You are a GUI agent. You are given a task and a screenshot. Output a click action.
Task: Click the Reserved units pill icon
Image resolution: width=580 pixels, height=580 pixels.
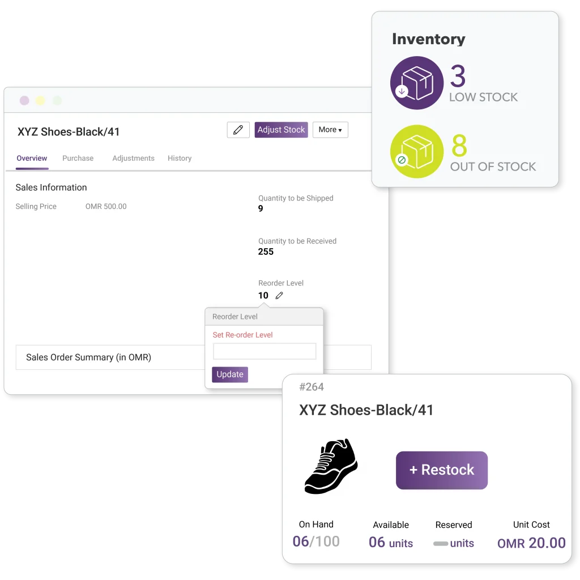pyautogui.click(x=441, y=543)
